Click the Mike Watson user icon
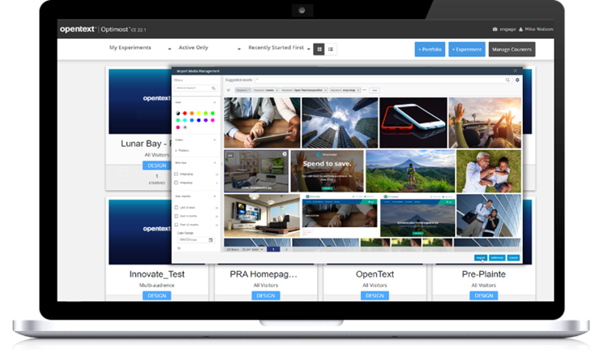 pos(520,29)
